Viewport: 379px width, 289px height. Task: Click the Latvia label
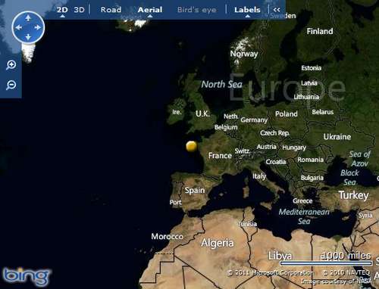[x=309, y=83]
